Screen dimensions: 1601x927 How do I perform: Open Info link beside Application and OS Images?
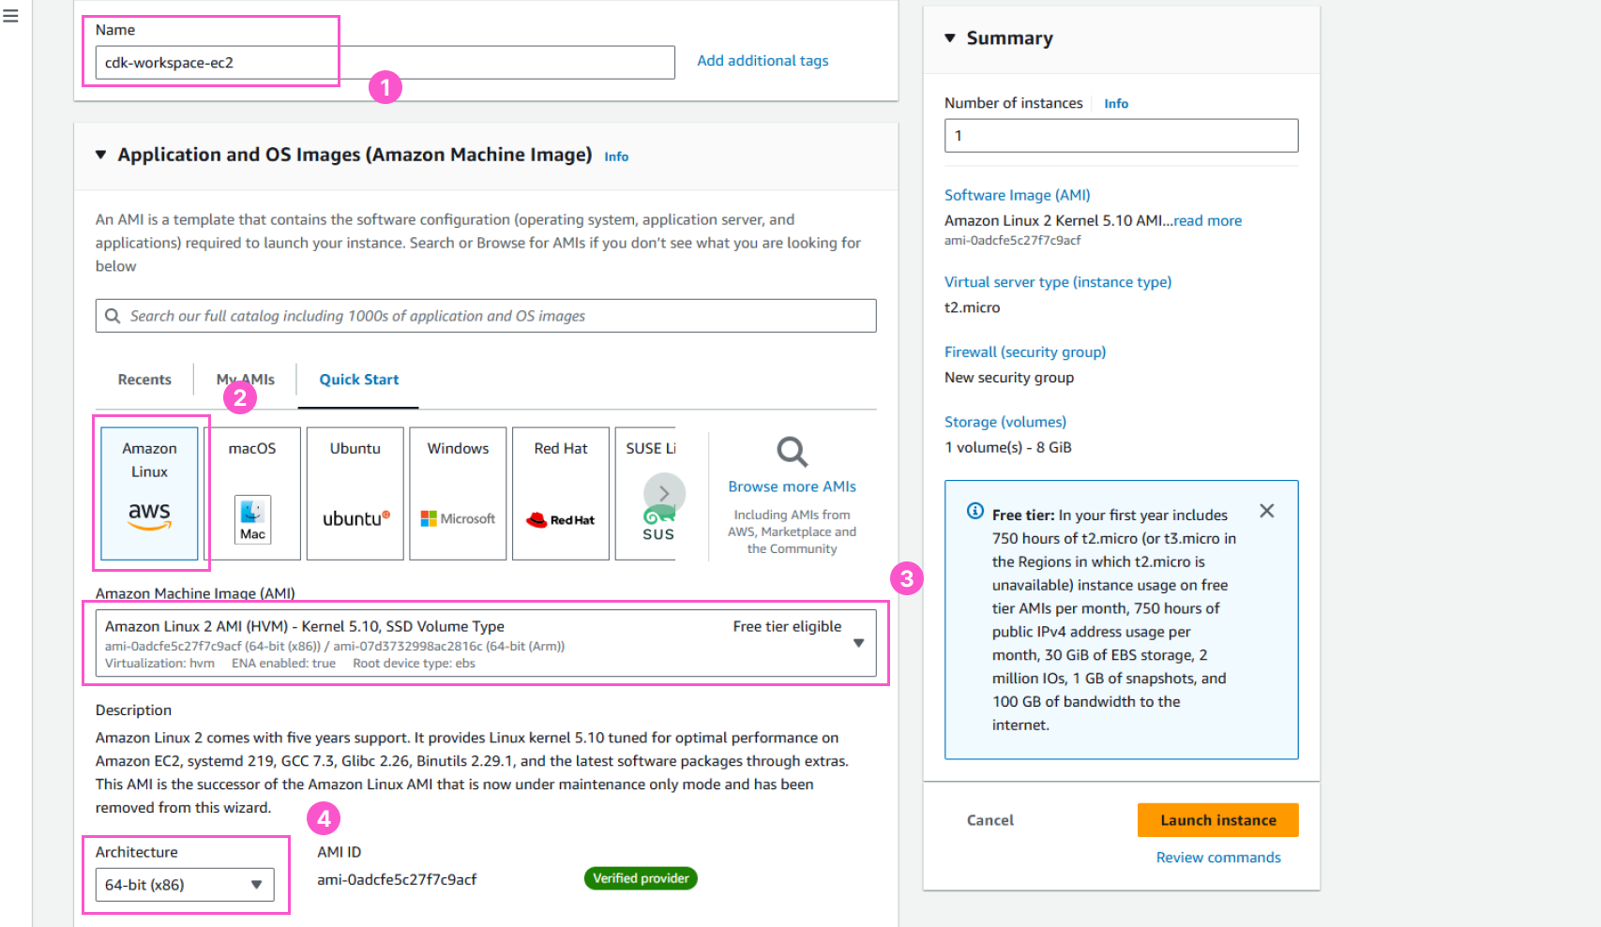(616, 157)
